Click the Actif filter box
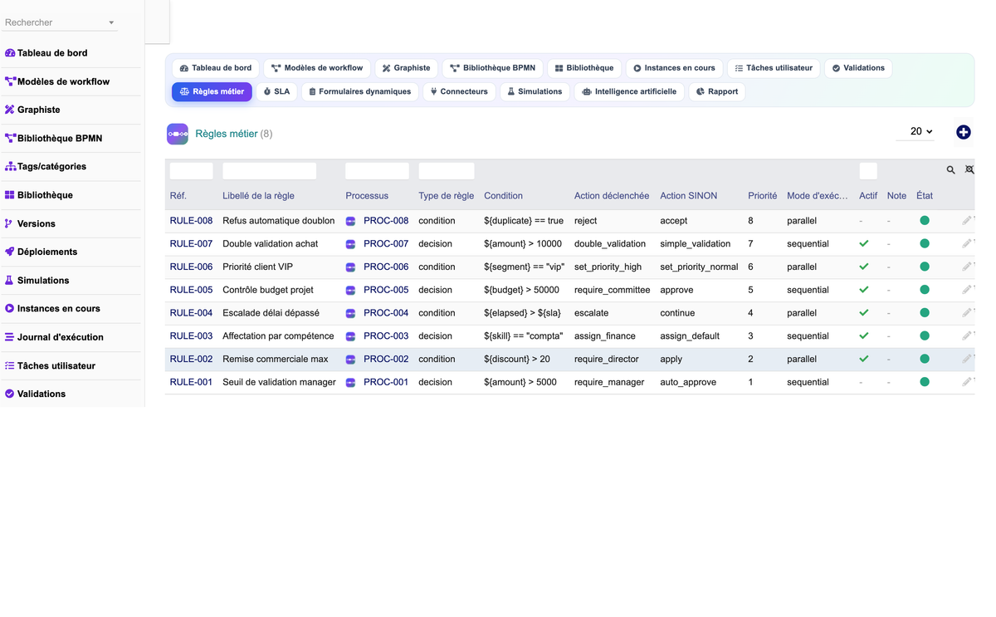The width and height of the screenshot is (996, 617). coord(868,171)
